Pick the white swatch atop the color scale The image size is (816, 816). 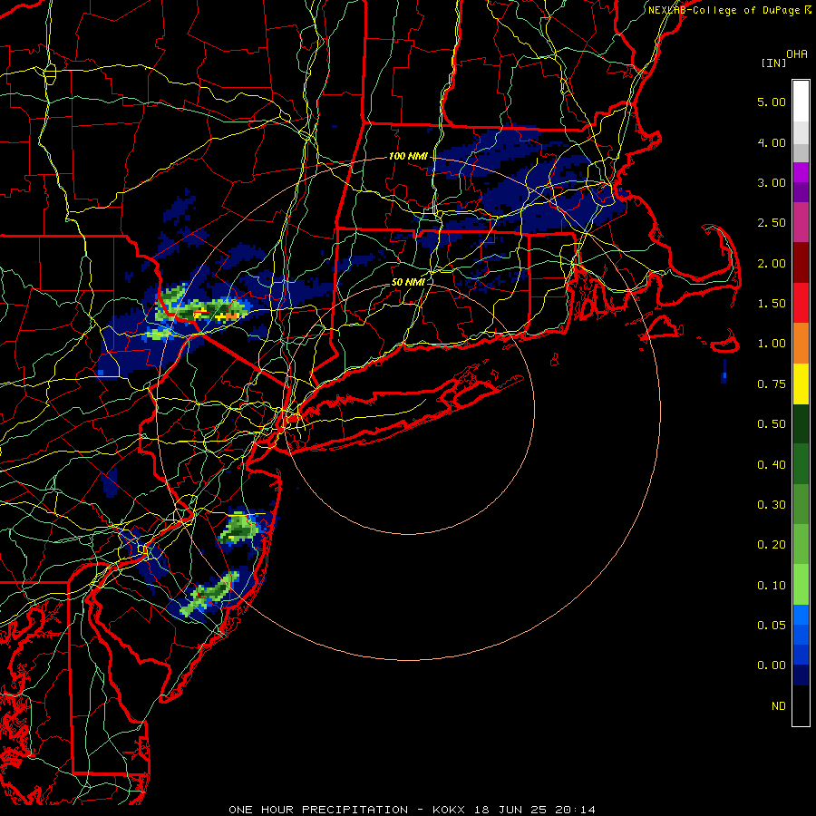(x=801, y=102)
